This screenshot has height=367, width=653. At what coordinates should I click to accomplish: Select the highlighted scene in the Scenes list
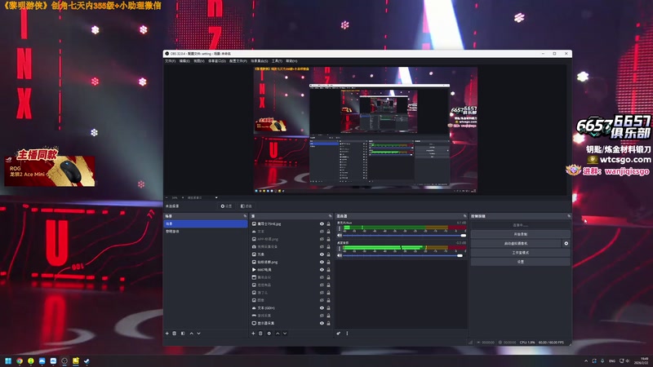click(207, 223)
